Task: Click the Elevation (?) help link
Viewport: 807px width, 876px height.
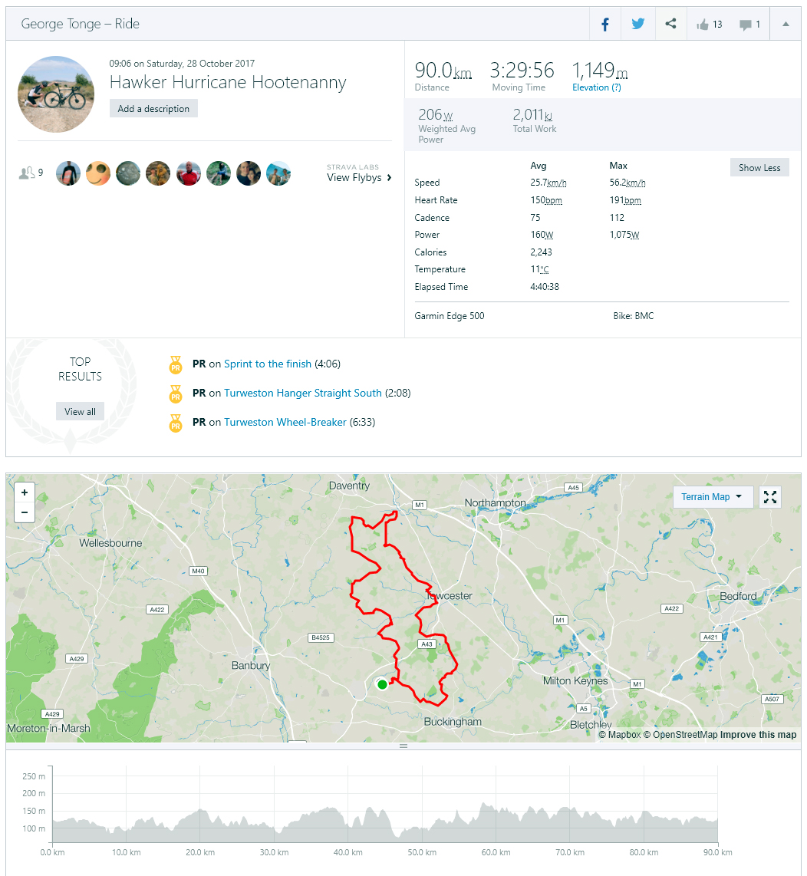Action: tap(596, 87)
